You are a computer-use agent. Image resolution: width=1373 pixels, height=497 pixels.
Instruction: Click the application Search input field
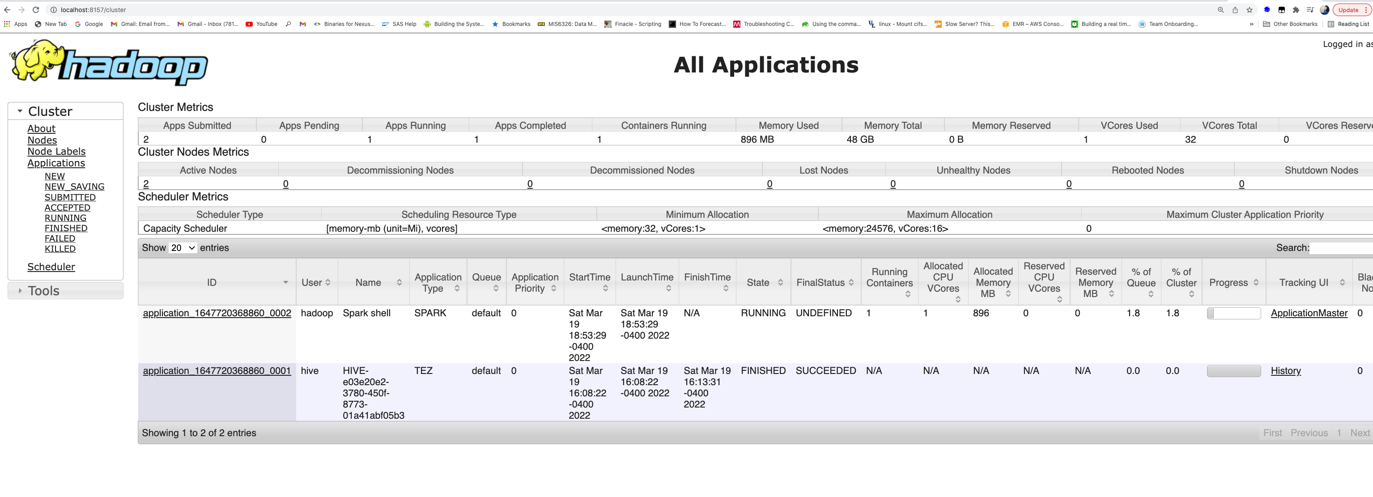(1341, 248)
